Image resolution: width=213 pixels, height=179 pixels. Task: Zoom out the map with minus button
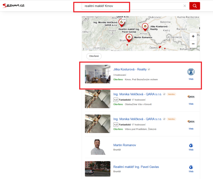193,44
